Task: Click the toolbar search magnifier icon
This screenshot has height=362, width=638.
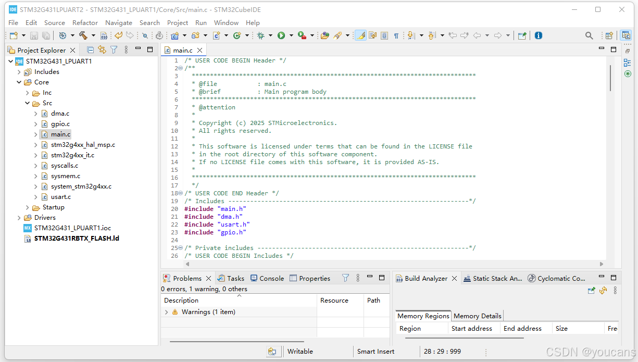Action: 589,35
